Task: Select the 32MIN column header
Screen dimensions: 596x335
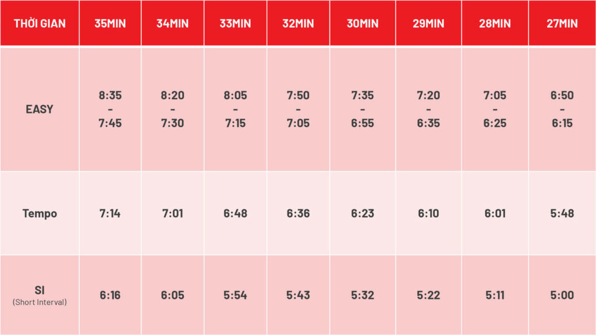Action: pos(299,23)
